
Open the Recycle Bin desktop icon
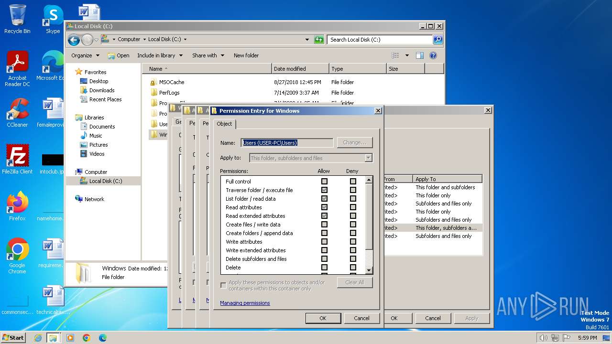[17, 19]
